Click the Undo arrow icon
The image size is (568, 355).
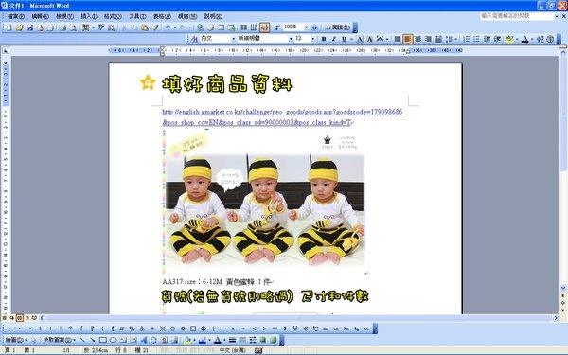point(167,27)
